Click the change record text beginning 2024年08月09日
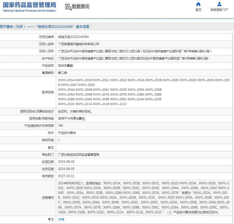 144,198
